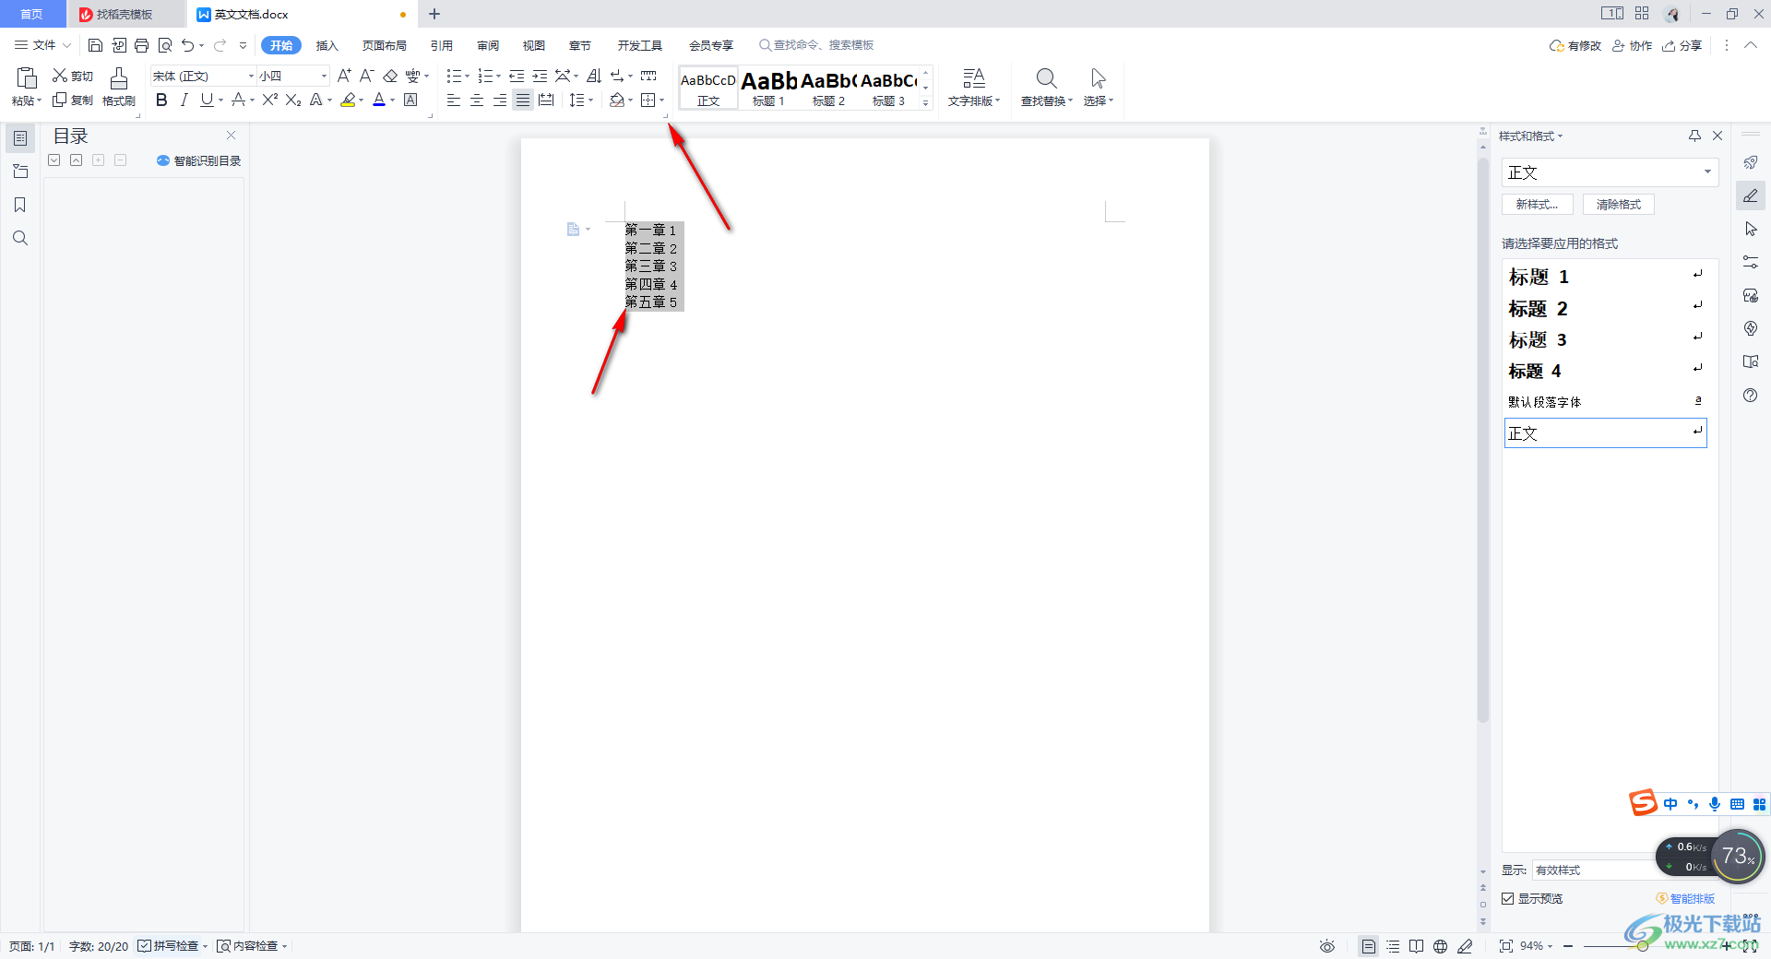1771x959 pixels.
Task: Open the bookmark panel in left sidebar
Action: point(19,205)
